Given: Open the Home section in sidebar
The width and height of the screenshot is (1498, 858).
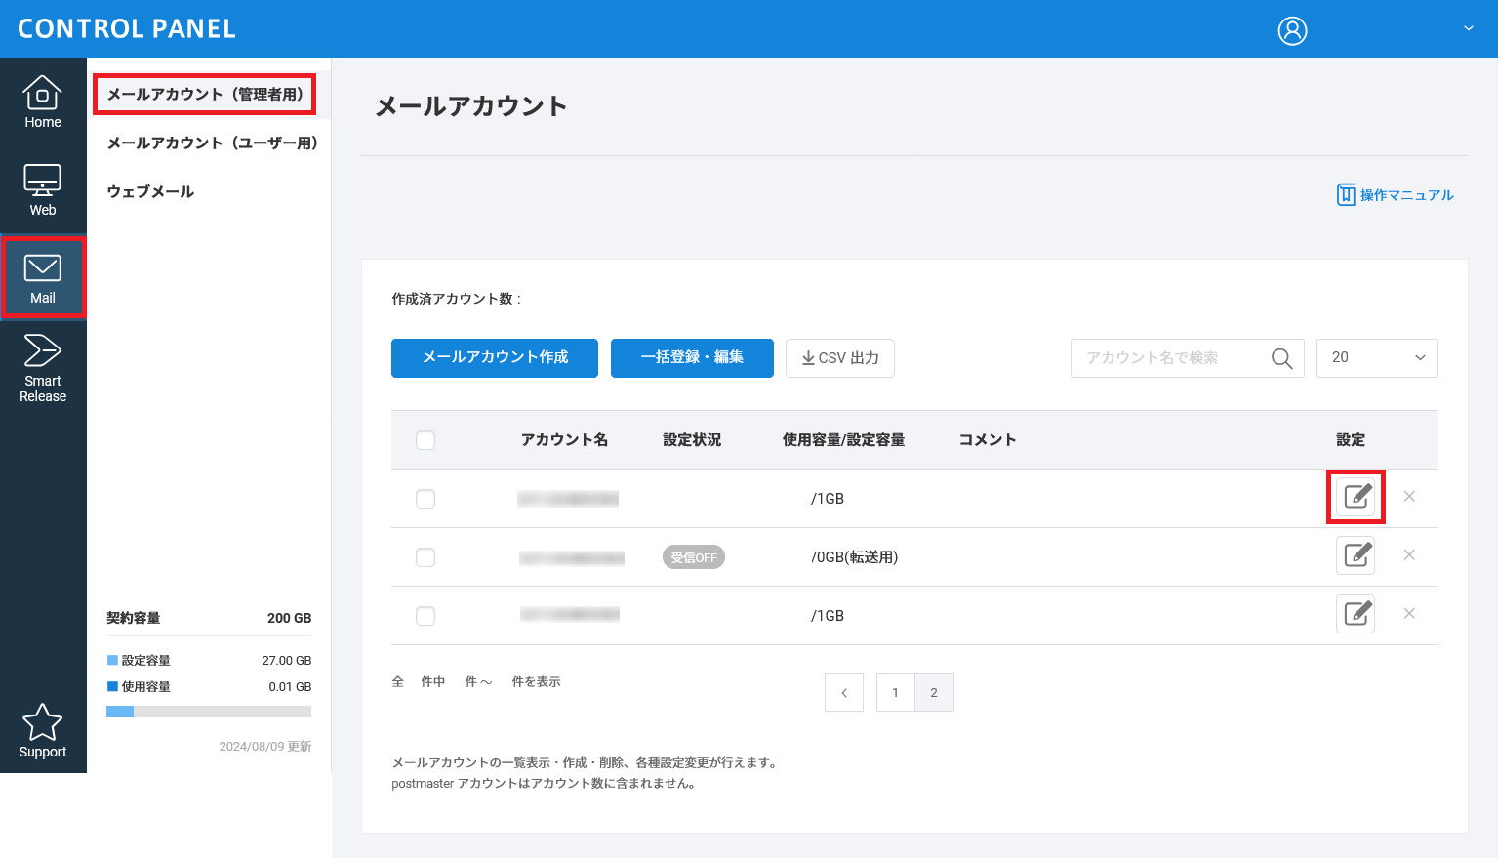Looking at the screenshot, I should (43, 102).
